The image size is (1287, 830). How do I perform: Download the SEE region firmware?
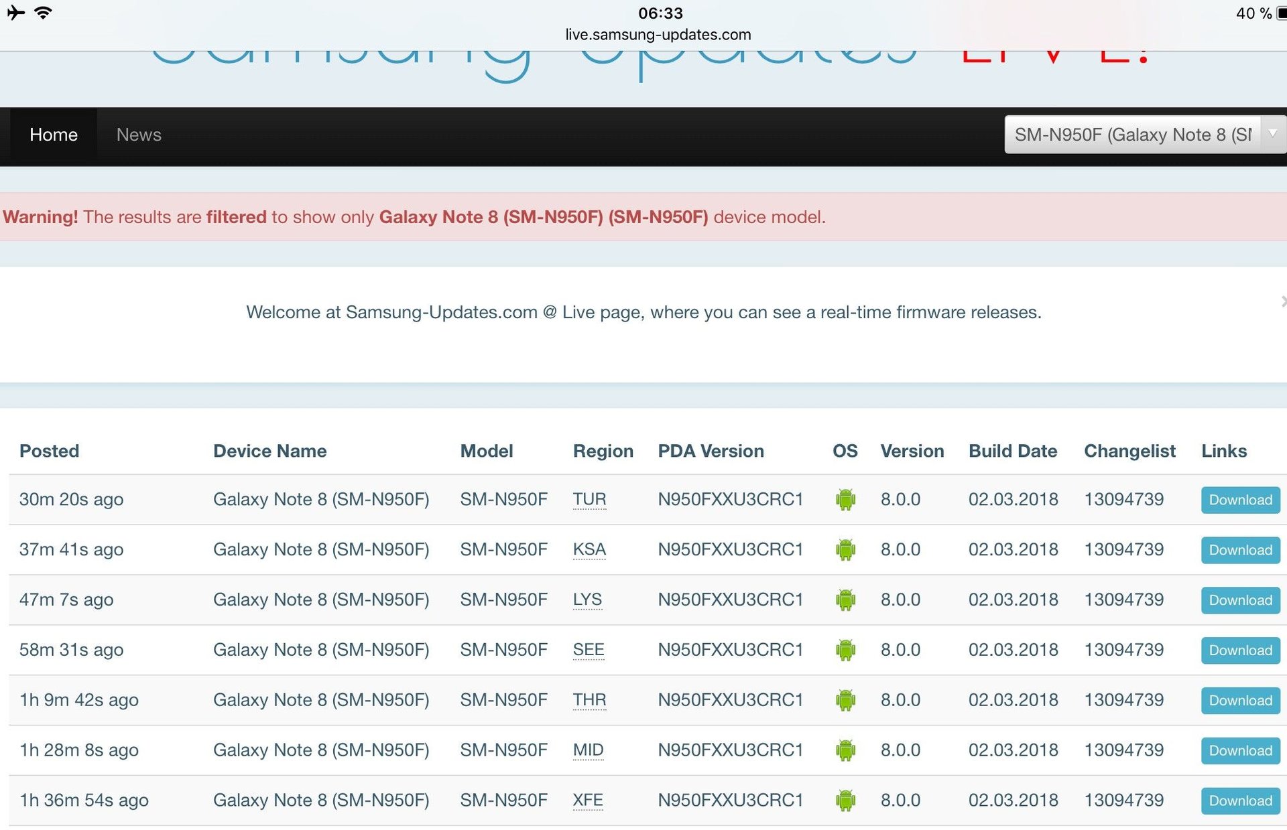[x=1240, y=650]
